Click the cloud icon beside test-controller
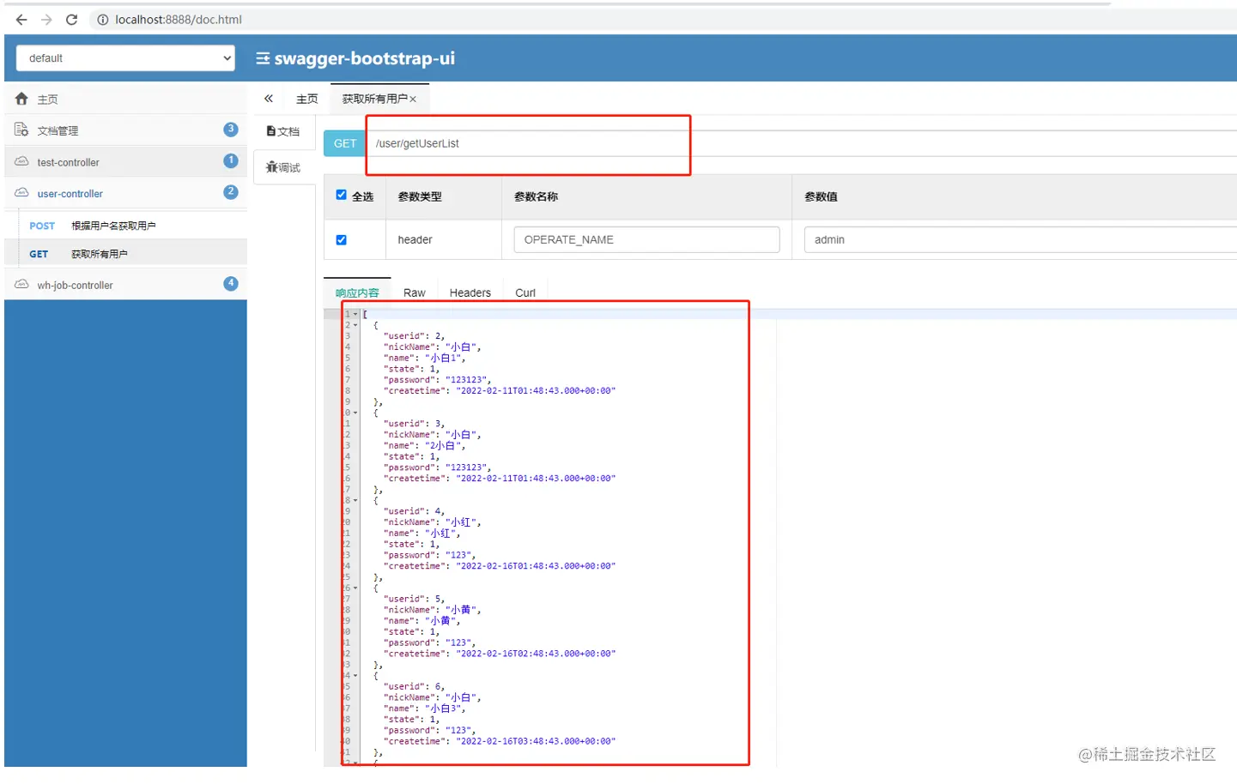 tap(21, 161)
